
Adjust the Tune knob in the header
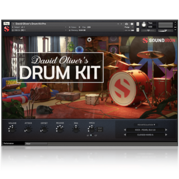pos(144,25)
